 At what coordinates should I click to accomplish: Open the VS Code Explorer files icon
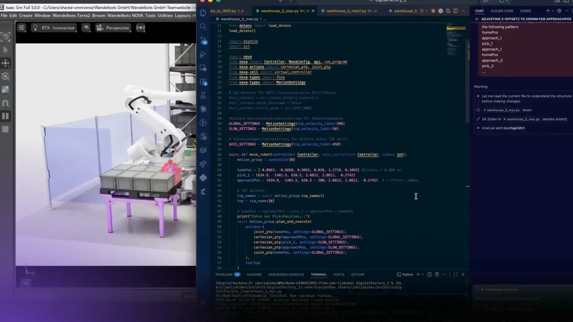pos(203,13)
